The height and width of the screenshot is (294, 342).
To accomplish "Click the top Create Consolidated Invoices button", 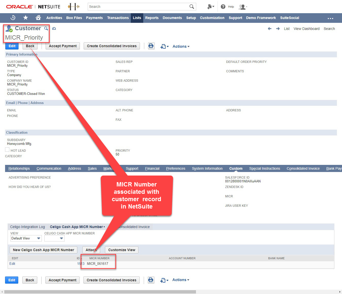I will pyautogui.click(x=112, y=46).
